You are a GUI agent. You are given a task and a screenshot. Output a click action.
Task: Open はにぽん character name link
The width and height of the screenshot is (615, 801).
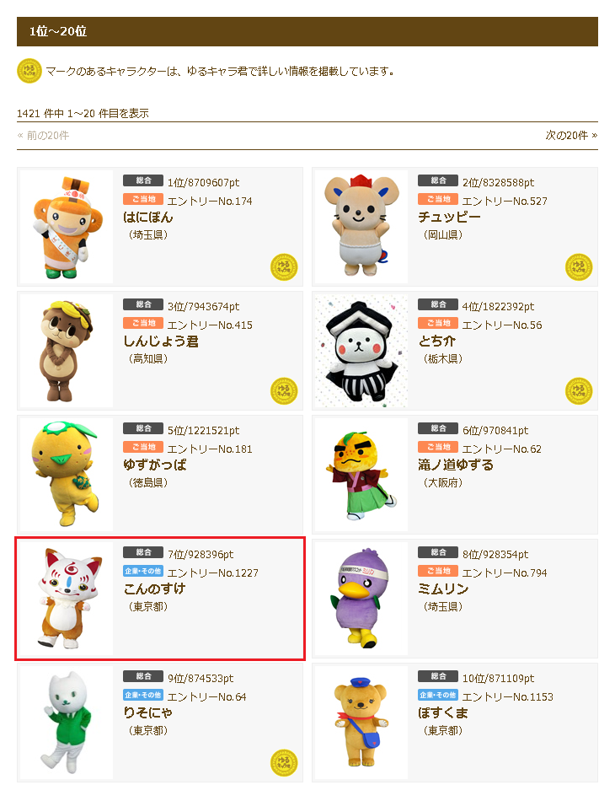(148, 217)
